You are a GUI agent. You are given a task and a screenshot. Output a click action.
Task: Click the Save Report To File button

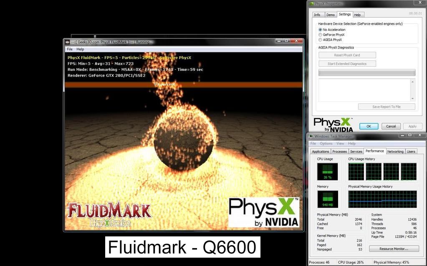click(x=387, y=107)
